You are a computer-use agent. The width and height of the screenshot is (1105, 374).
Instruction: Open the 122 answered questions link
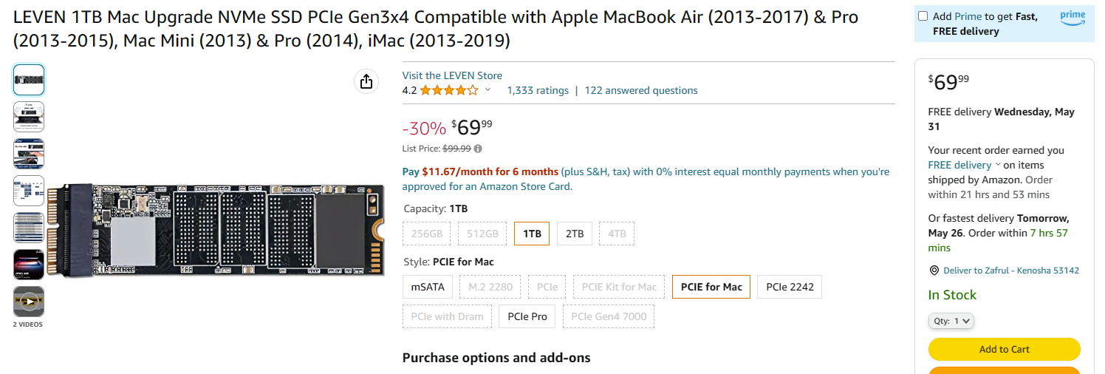(640, 90)
